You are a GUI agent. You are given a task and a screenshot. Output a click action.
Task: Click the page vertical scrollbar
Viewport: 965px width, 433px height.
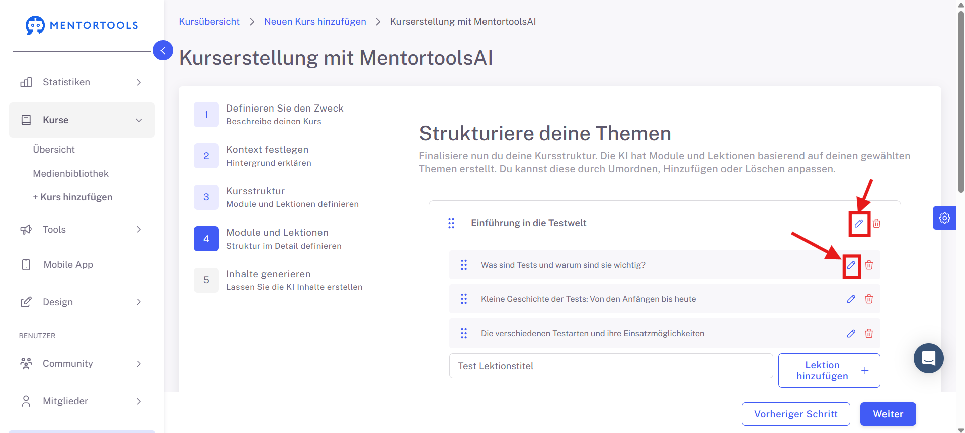click(x=961, y=101)
